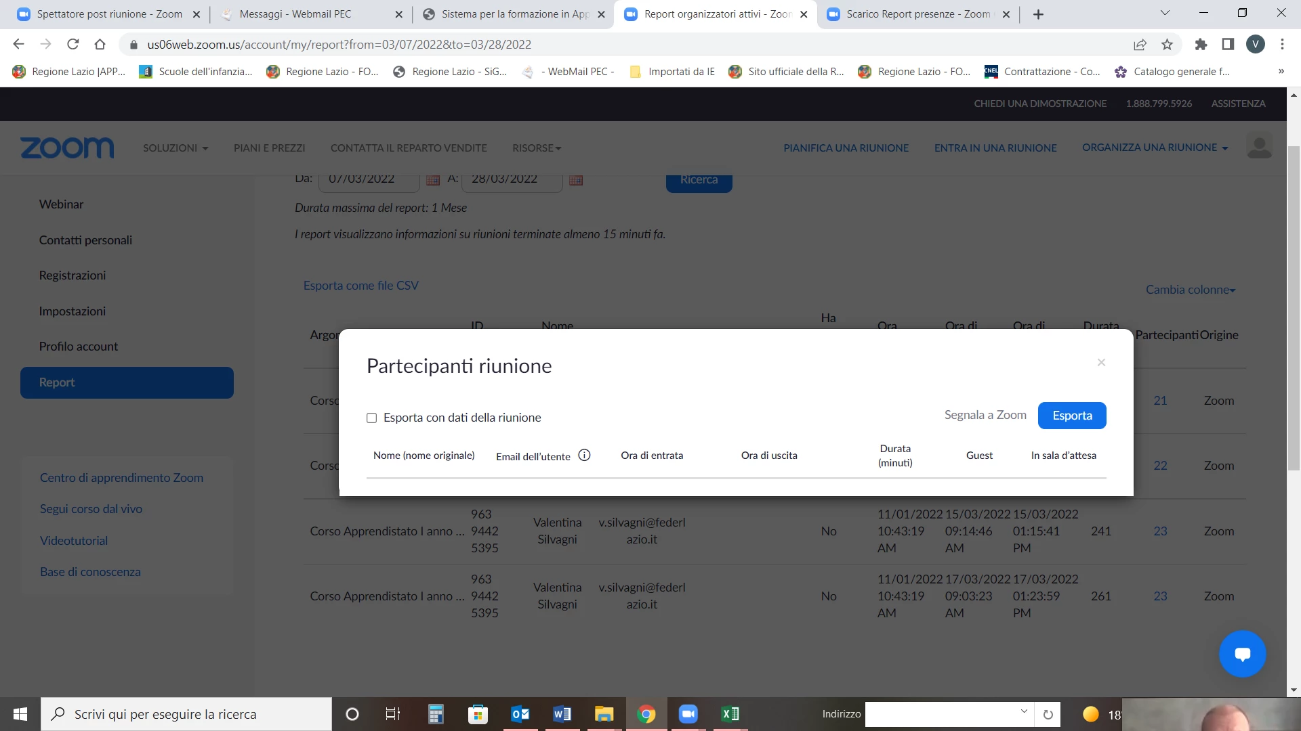Expand the Risorse dropdown menu
Screen dimensions: 1301x731
point(537,148)
